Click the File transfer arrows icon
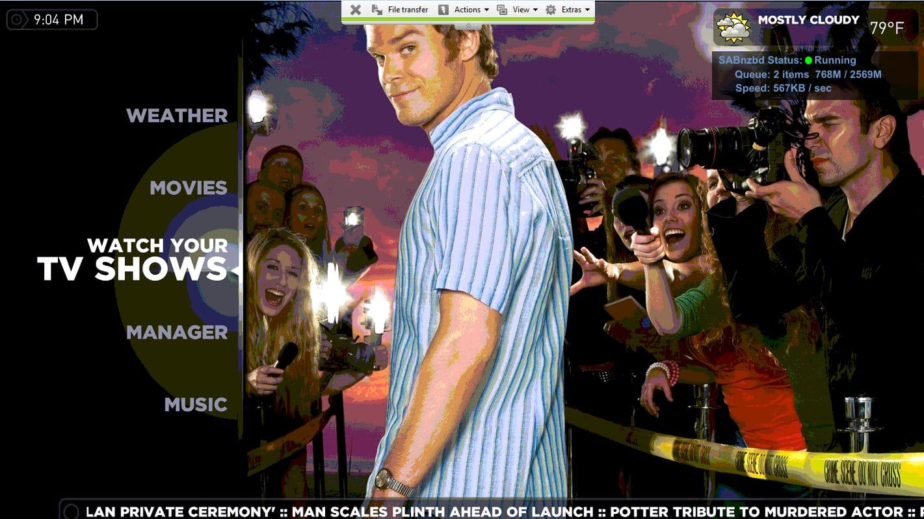 click(377, 10)
